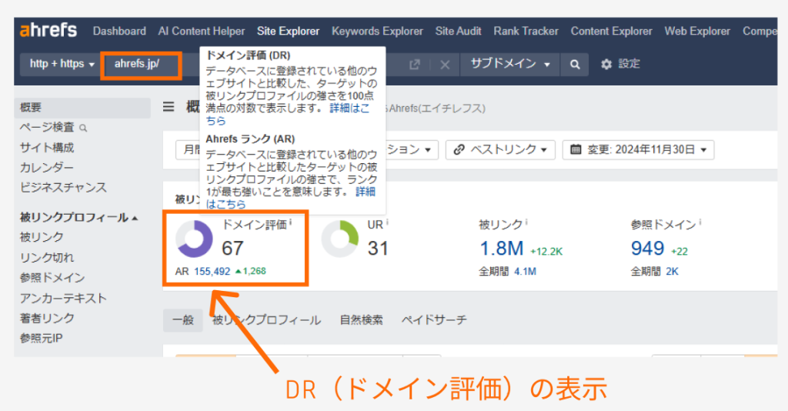Click the ahrefs logo
The width and height of the screenshot is (788, 411).
click(48, 30)
